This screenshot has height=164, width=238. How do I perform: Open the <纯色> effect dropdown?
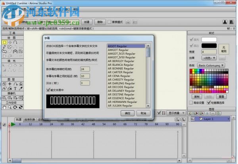[209, 58]
